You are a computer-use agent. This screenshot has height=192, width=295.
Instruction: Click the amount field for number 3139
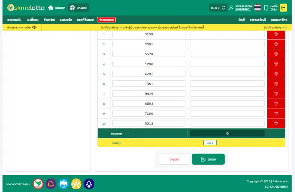click(227, 34)
